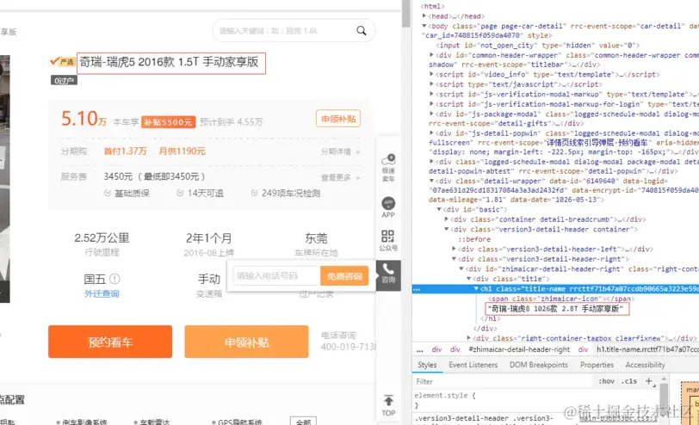699x425 pixels.
Task: Click the 免费咨询 button
Action: click(344, 276)
